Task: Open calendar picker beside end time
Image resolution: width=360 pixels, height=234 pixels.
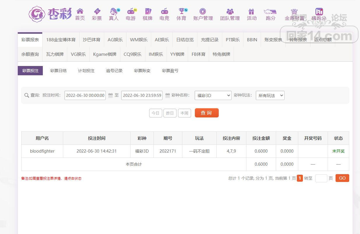Action: [167, 95]
